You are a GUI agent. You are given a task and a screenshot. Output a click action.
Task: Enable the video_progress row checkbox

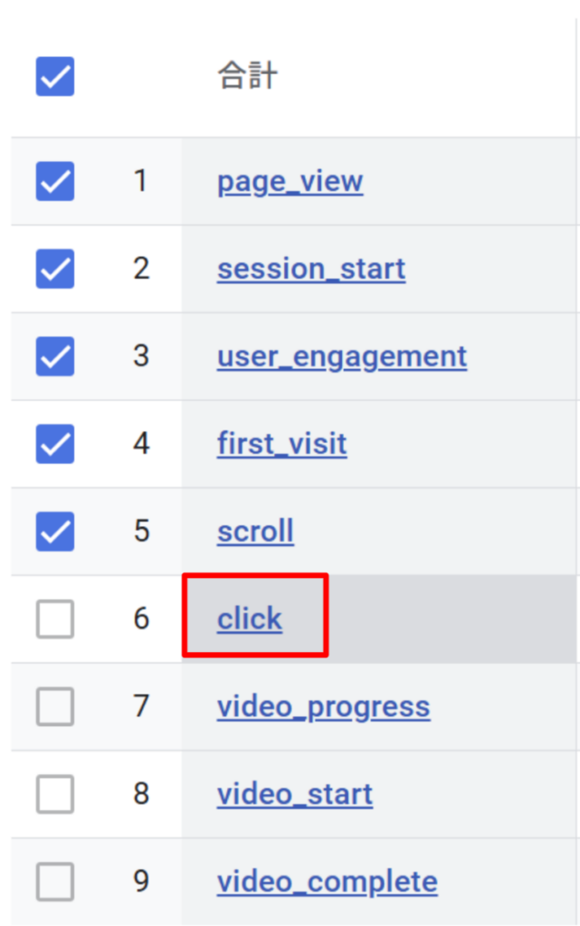[x=55, y=707]
